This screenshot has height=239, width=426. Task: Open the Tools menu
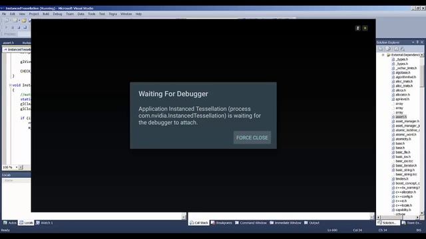click(92, 14)
